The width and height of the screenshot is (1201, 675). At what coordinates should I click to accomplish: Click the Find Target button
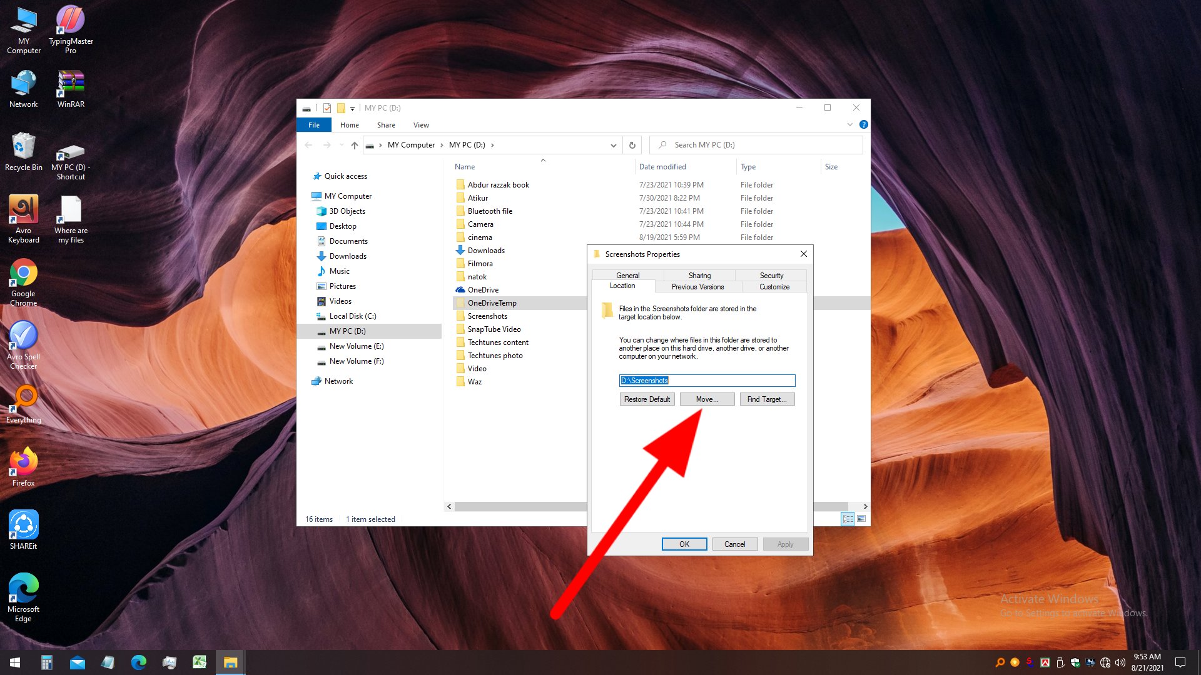pos(767,399)
